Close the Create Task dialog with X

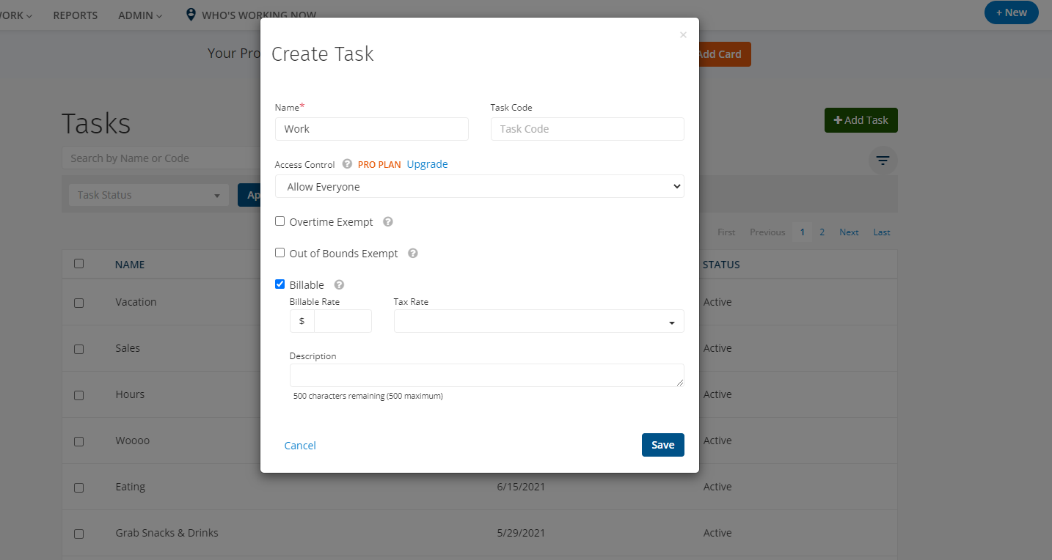click(683, 34)
